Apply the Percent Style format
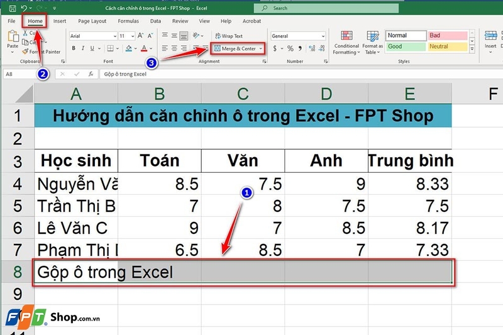This screenshot has height=335, width=503. [x=290, y=48]
